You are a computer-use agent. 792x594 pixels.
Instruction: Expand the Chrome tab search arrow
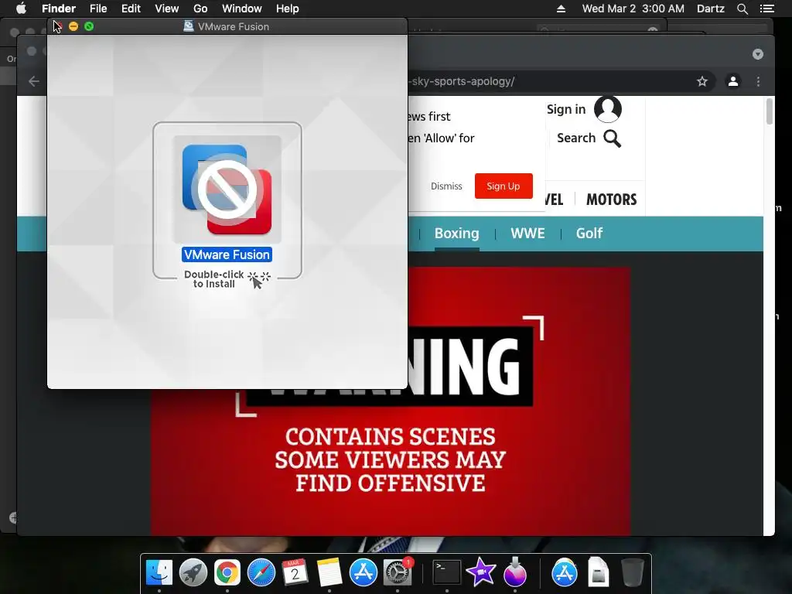(x=758, y=54)
